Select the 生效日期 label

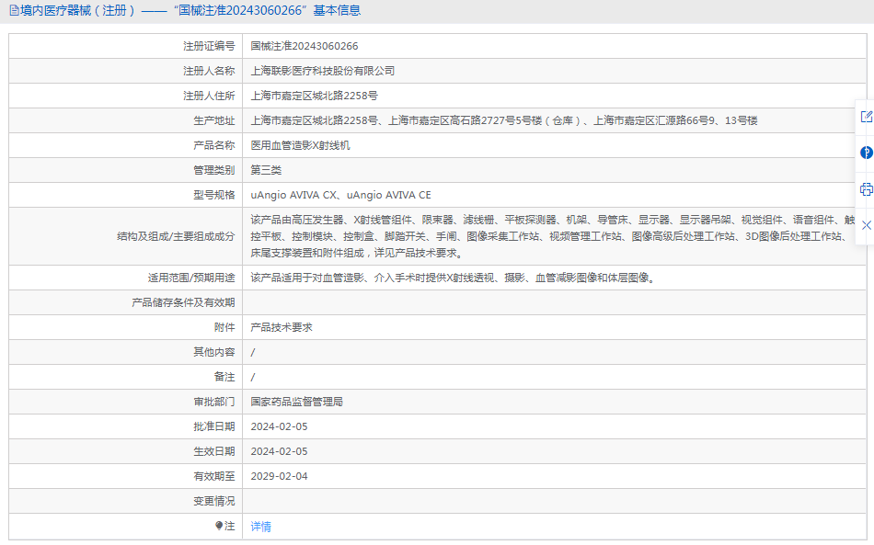214,451
